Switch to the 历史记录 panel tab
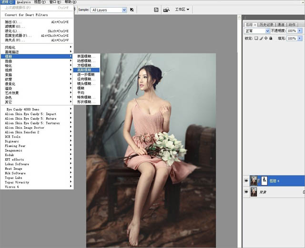The height and width of the screenshot is (248, 305). (x=266, y=24)
